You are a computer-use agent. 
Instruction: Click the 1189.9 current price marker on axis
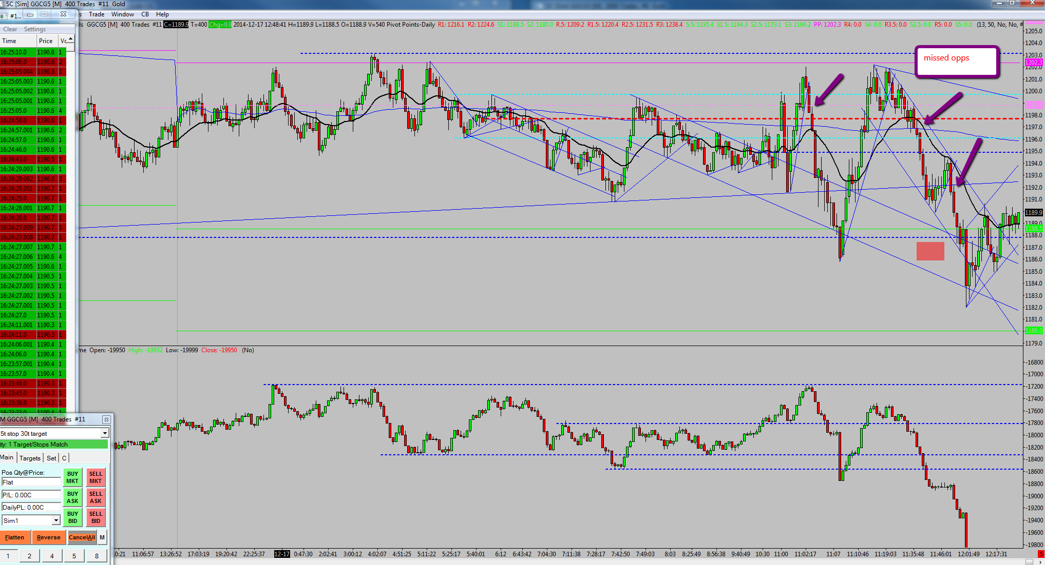click(x=1034, y=212)
